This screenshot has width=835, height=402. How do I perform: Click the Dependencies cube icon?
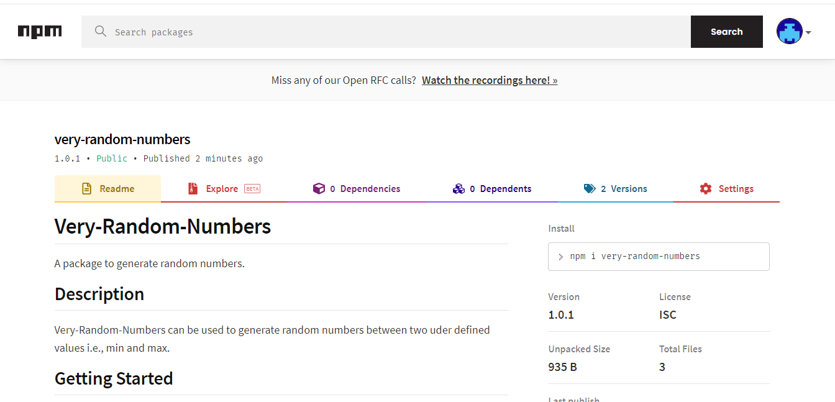(x=319, y=189)
